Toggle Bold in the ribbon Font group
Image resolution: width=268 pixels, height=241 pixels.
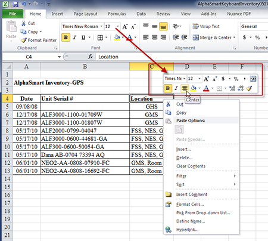click(66, 38)
